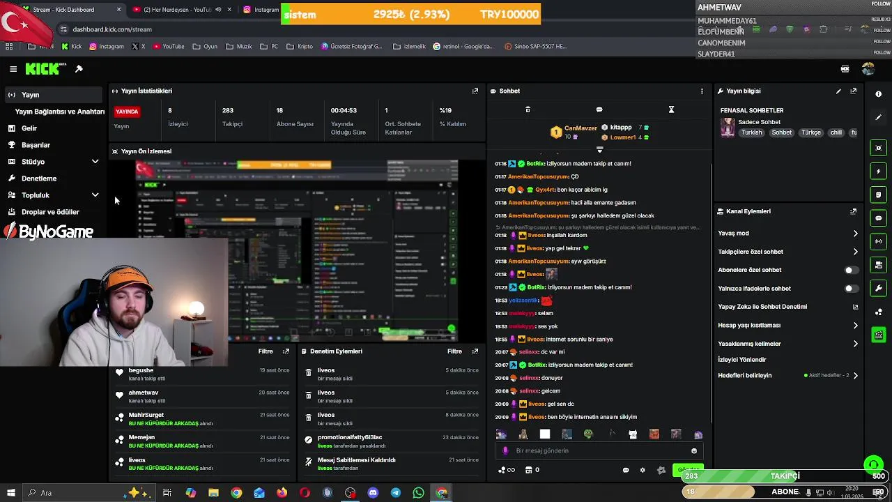This screenshot has height=502, width=892.
Task: Open Başarılar in the sidebar
Action: (54, 145)
